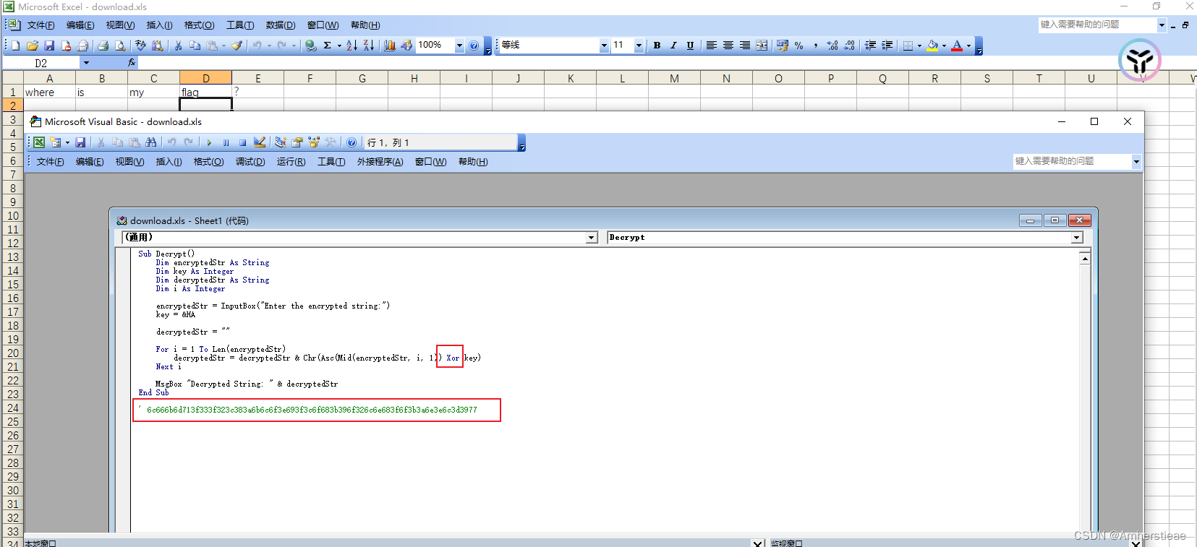This screenshot has width=1197, height=547.
Task: Click Reset stop icon in VBA toolbar
Action: 242,143
